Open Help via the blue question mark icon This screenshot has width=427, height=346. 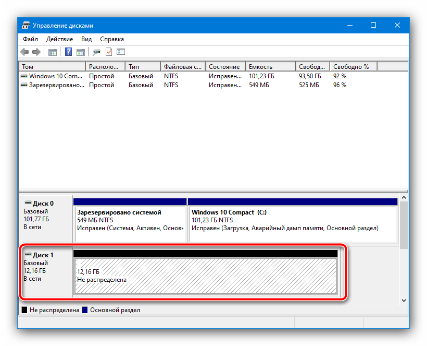(68, 52)
